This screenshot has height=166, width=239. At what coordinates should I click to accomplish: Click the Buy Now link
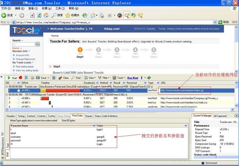click(x=133, y=78)
